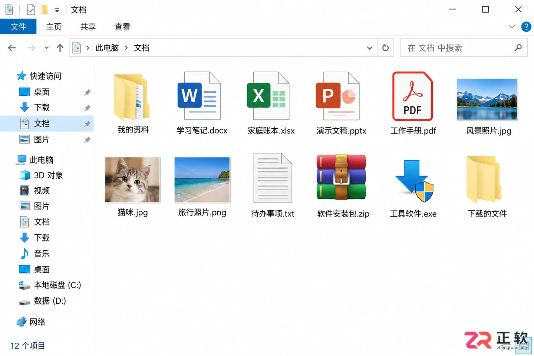Select the 软件安装包.zip archive icon
This screenshot has height=356, width=534.
click(341, 177)
